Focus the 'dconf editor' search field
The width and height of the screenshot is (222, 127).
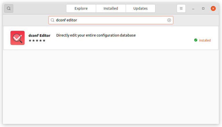tap(111, 20)
